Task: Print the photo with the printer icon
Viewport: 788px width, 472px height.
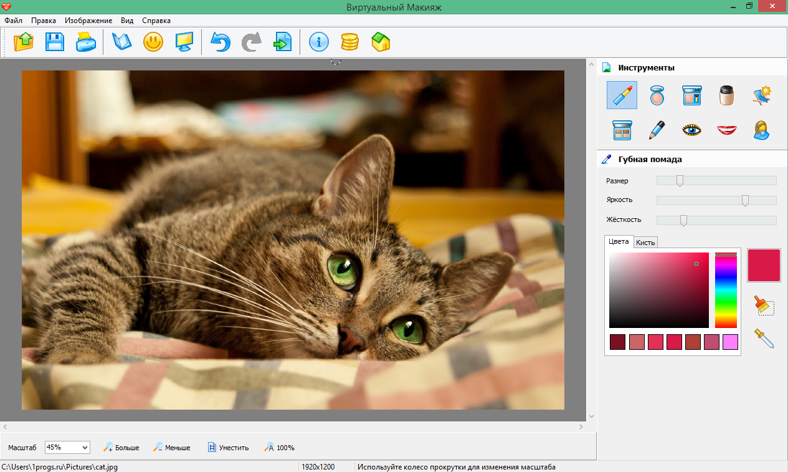Action: tap(86, 42)
